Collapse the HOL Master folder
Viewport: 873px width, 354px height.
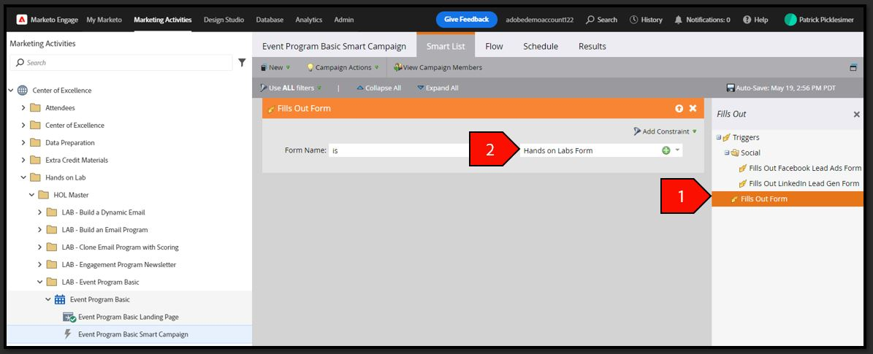(31, 195)
